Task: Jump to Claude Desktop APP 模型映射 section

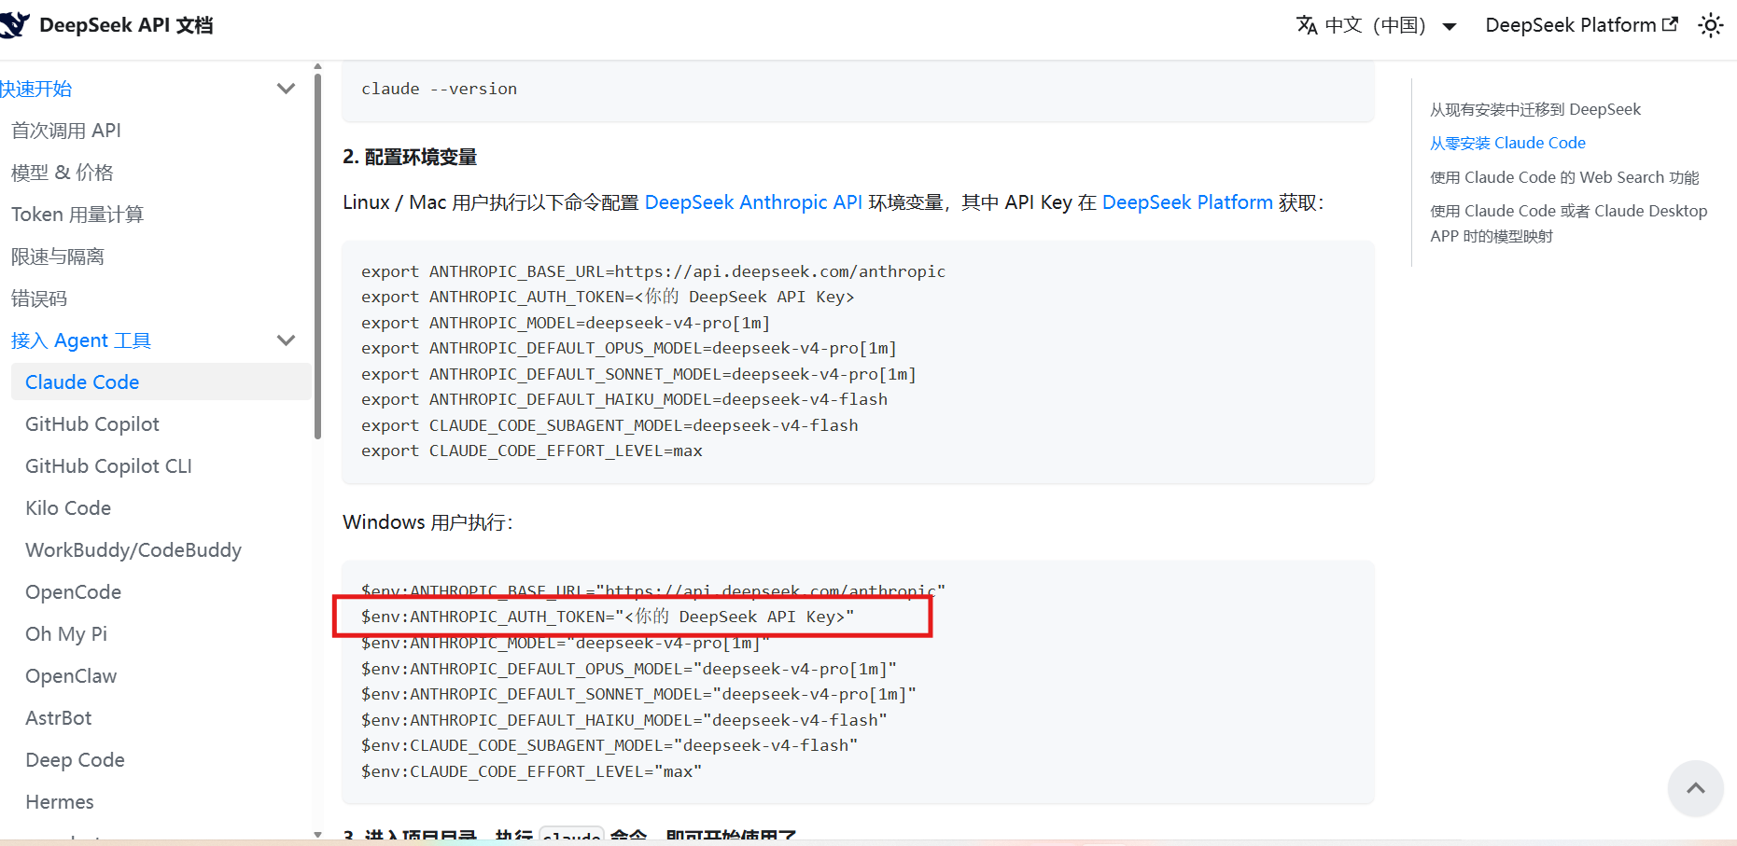Action: pyautogui.click(x=1569, y=223)
